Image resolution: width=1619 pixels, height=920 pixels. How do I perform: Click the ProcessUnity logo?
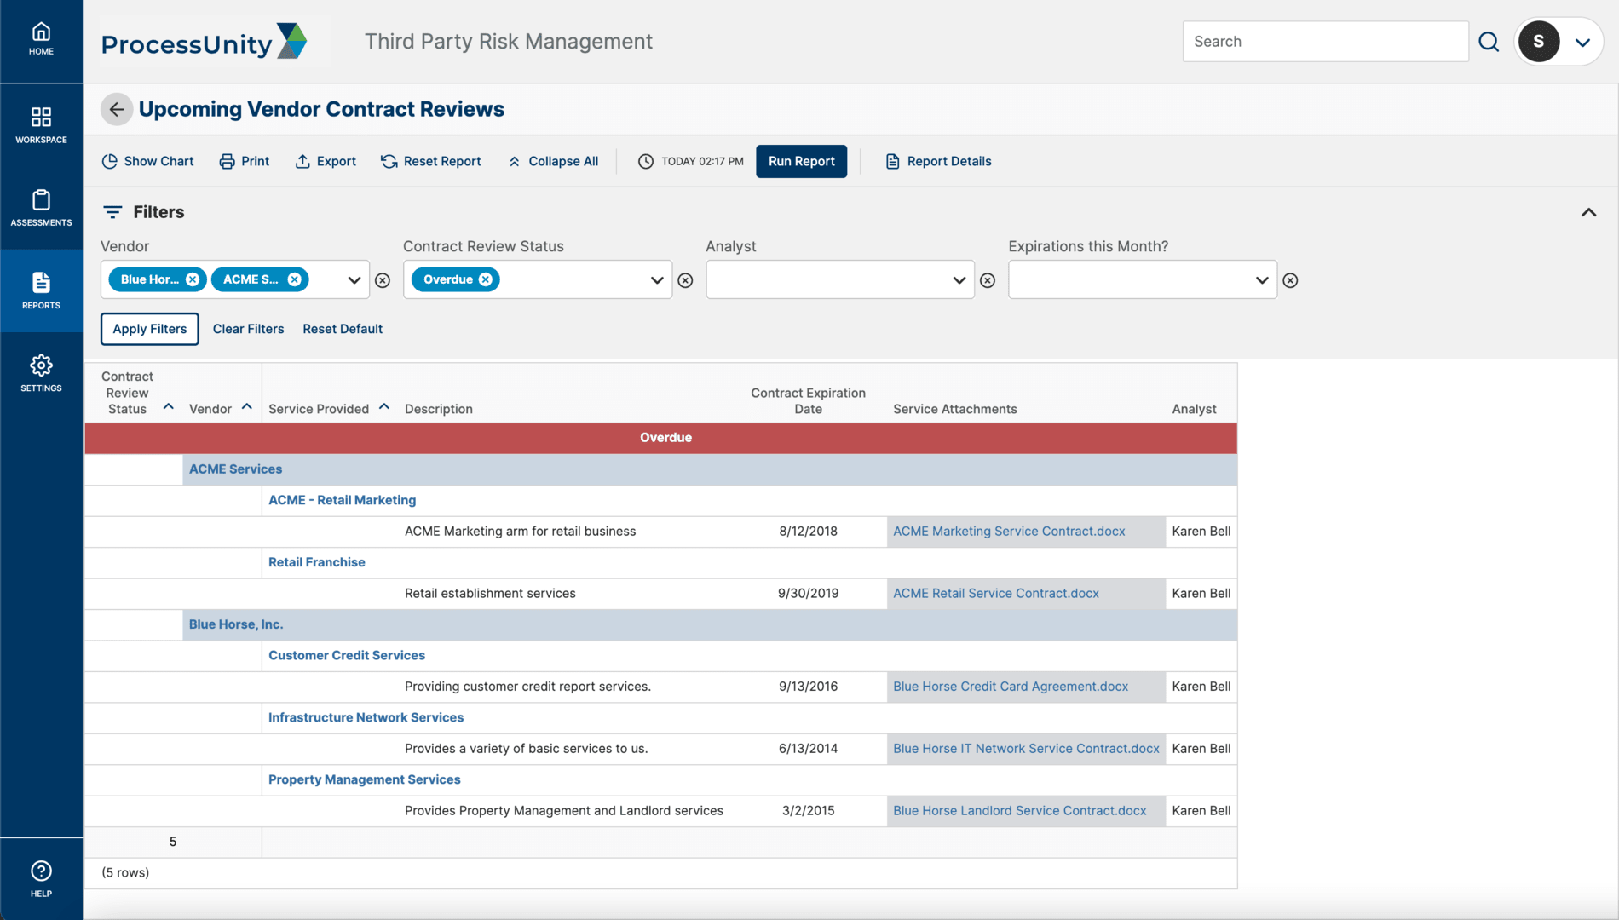point(205,42)
